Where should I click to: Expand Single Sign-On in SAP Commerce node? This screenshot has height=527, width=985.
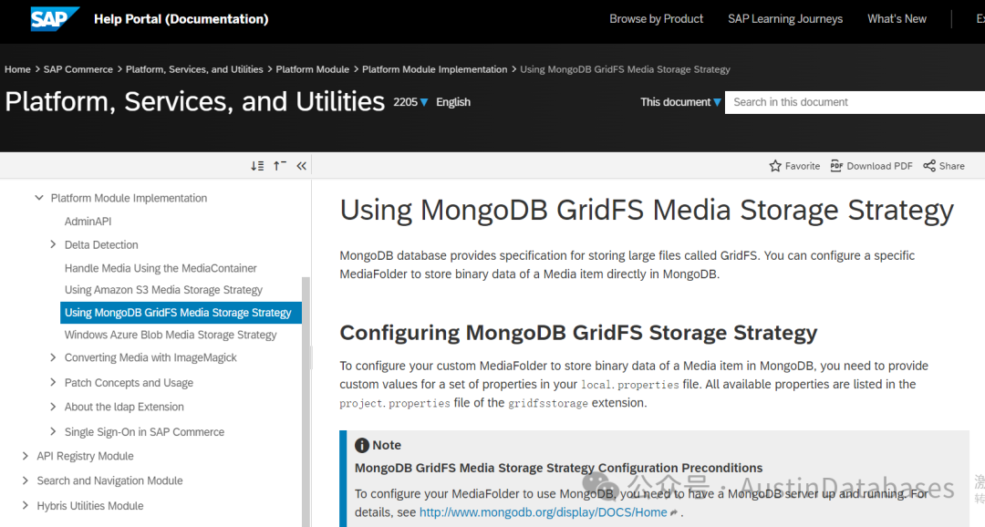(x=54, y=431)
